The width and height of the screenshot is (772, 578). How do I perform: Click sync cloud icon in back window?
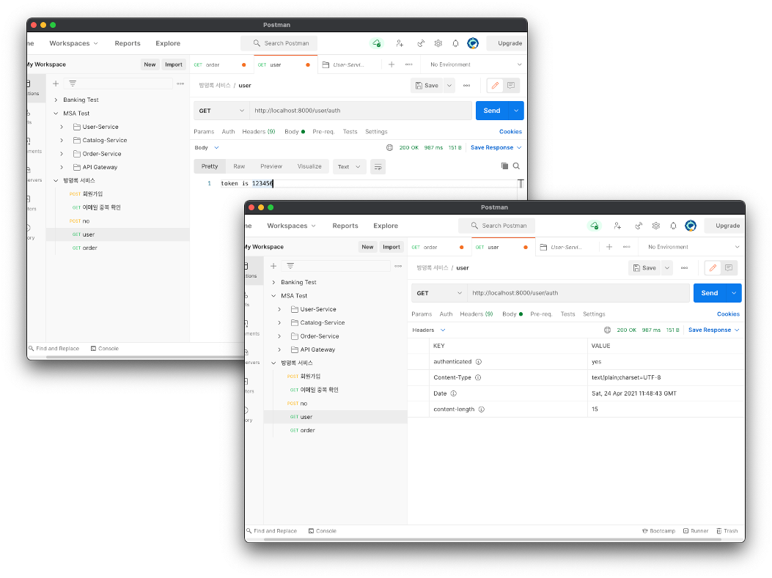pos(377,43)
